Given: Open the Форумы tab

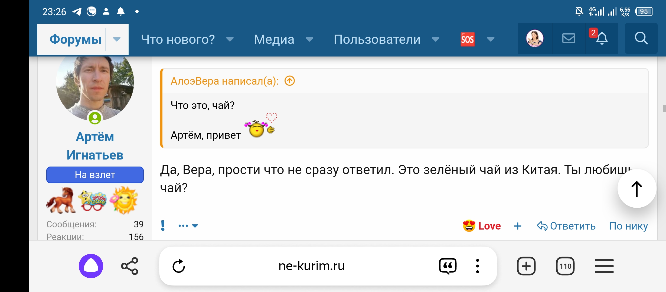Looking at the screenshot, I should [x=76, y=39].
